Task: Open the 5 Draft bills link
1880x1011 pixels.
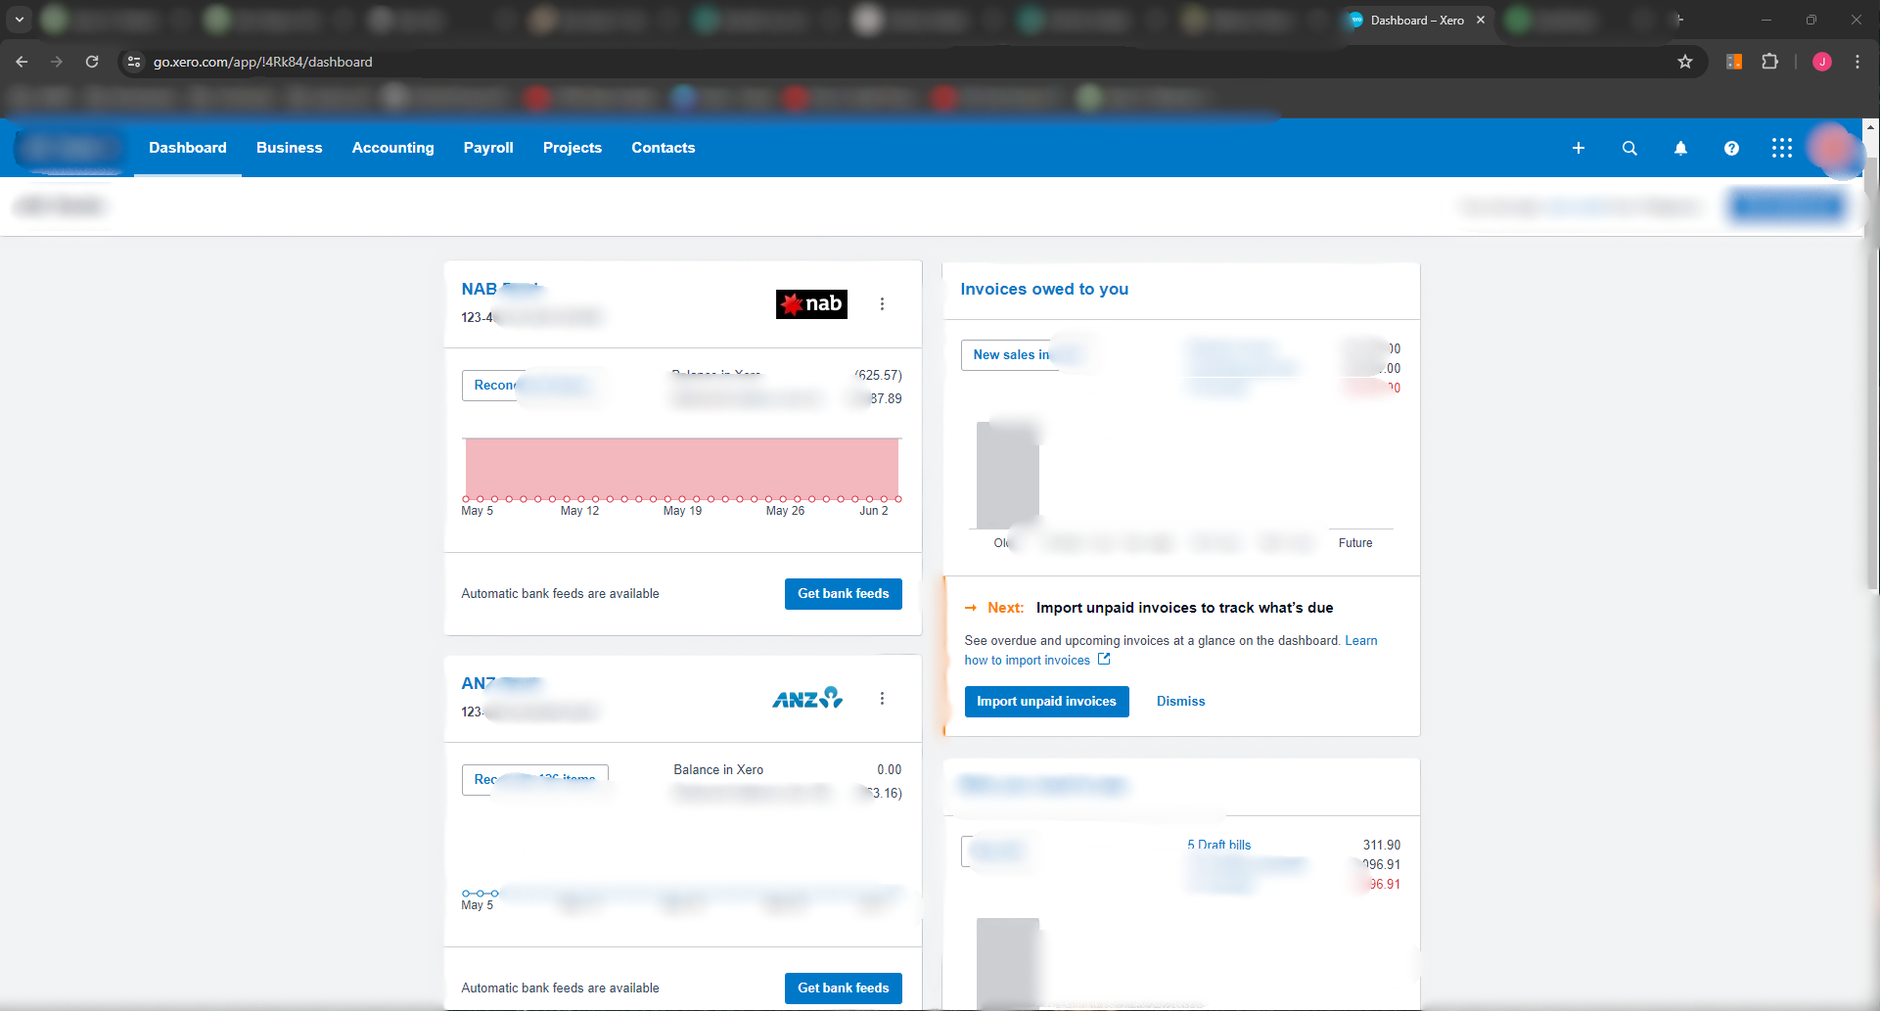Action: (x=1219, y=845)
